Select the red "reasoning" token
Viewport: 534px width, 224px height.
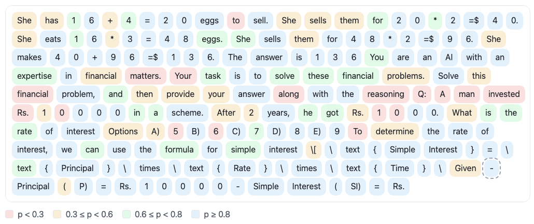pos(386,94)
